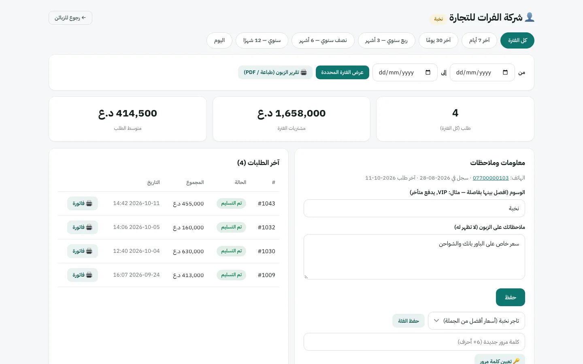Click the نخبة badge near the title
The width and height of the screenshot is (583, 364).
(x=438, y=19)
